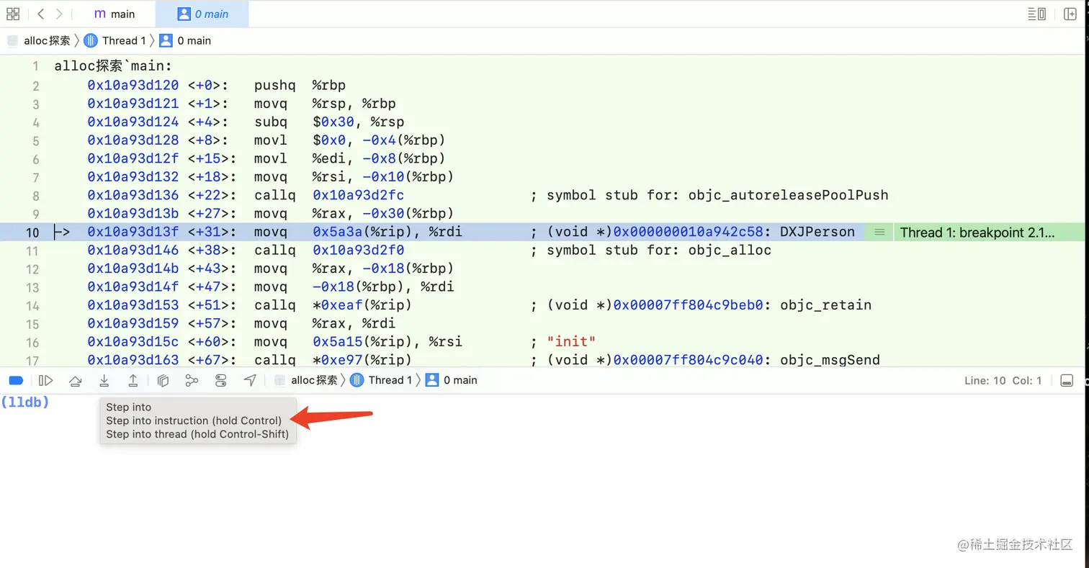Click "Step into thread (hold Control-Shift)" tooltip entry
1089x568 pixels.
pyautogui.click(x=197, y=434)
